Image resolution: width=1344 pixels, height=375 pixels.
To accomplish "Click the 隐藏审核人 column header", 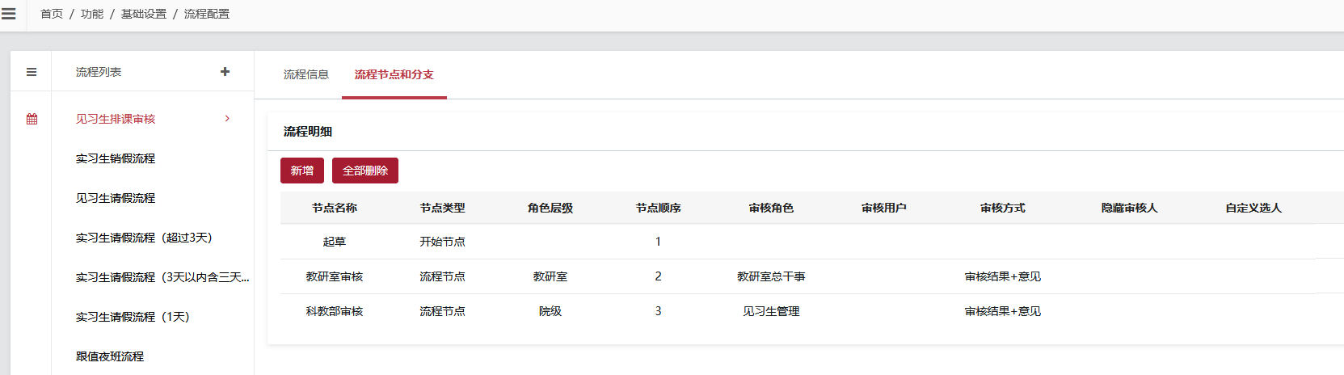I will tap(1130, 208).
